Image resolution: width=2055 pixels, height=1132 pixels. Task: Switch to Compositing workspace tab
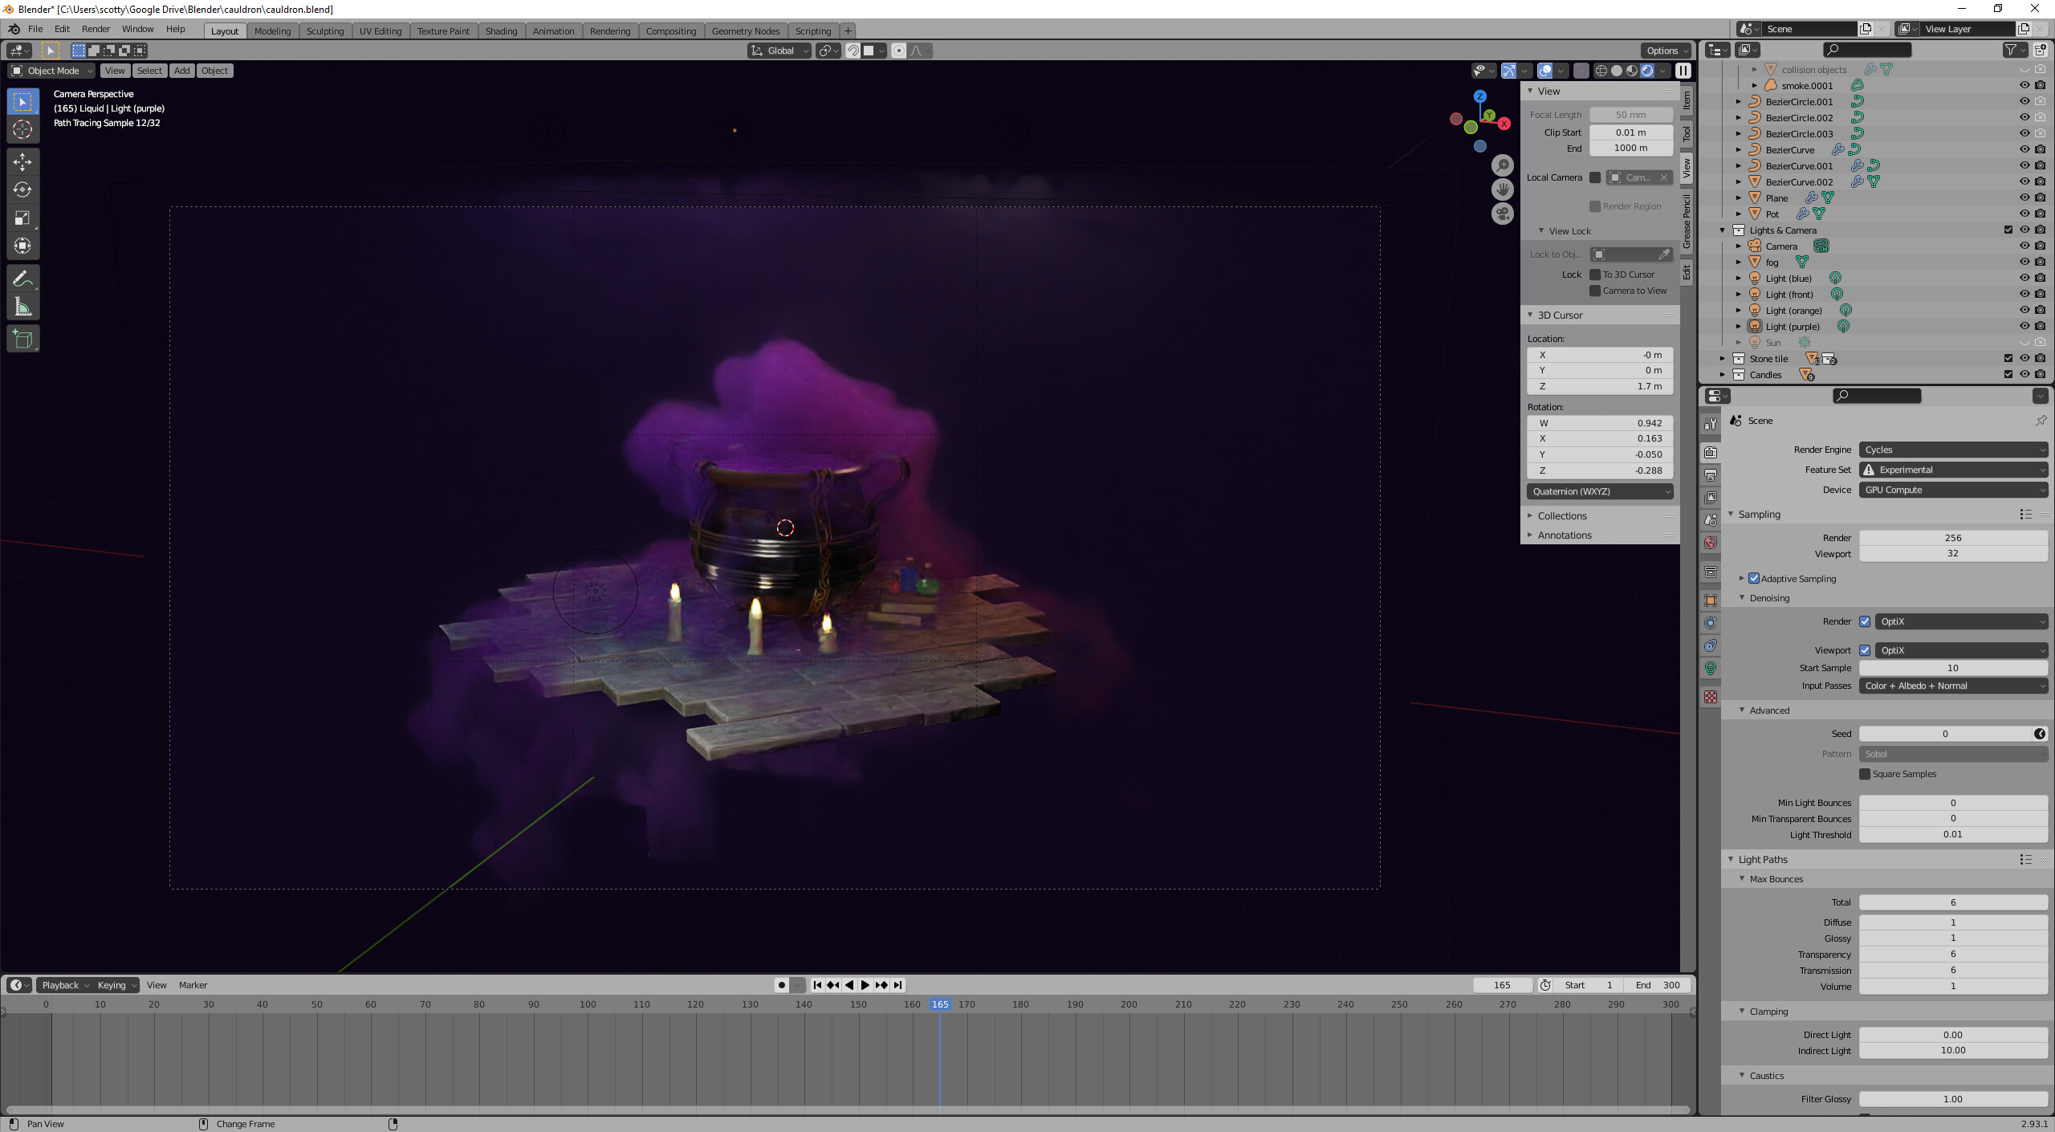670,31
